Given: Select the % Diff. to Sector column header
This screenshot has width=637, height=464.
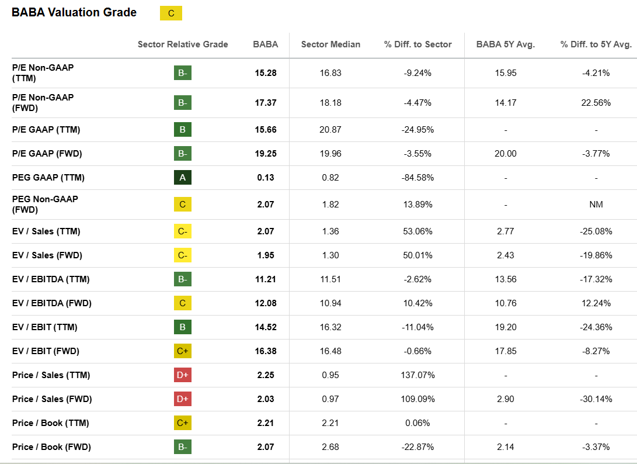Looking at the screenshot, I should [418, 44].
